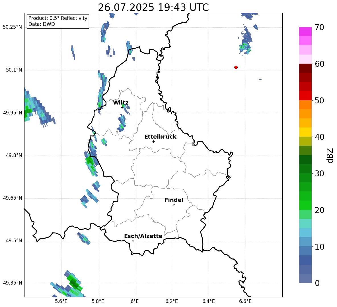Click the 0 tick label on colorbar
This screenshot has height=307, width=337.
point(317,283)
